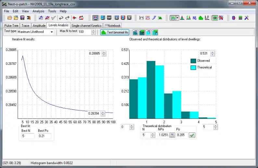This screenshot has width=258, height=168.
Task: Increase the histogram lower bound 0 spinner
Action: pyautogui.click(x=132, y=126)
